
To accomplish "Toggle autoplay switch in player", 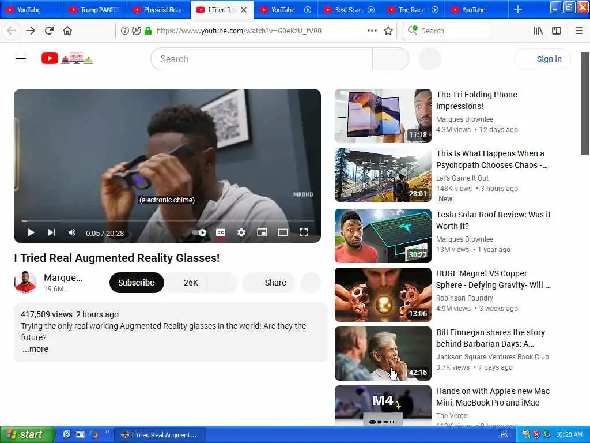I will pos(200,233).
